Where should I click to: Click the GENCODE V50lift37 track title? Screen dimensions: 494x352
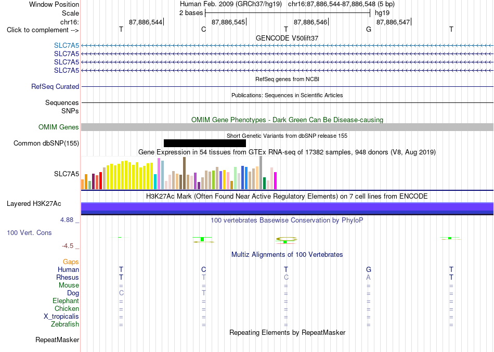[287, 38]
